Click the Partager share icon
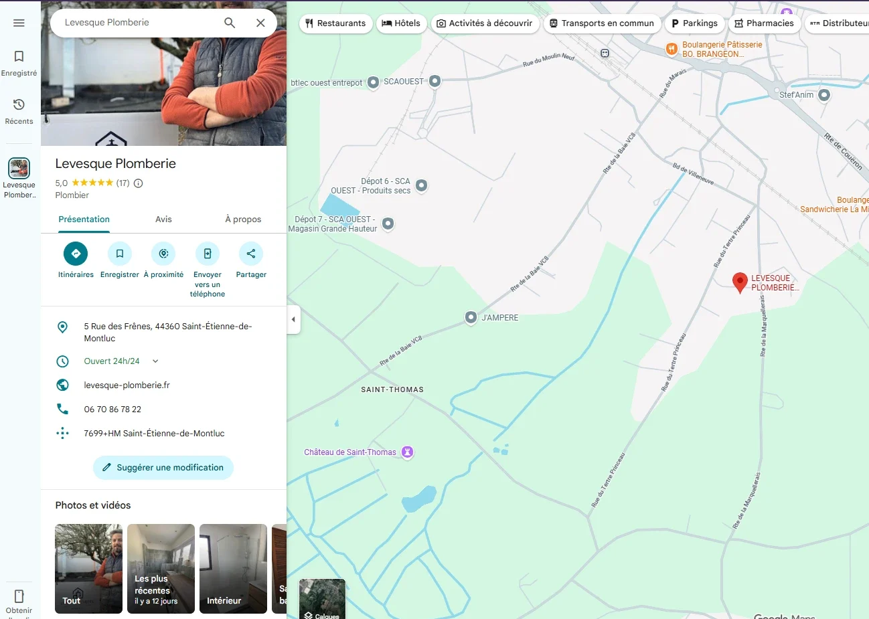 tap(251, 254)
